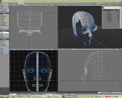Maximize the Front viewport with its corner icon
Viewport: 122px width, 98px height.
point(56,49)
